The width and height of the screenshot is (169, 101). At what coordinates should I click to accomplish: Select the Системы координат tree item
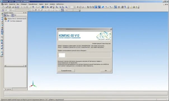tap(16, 21)
